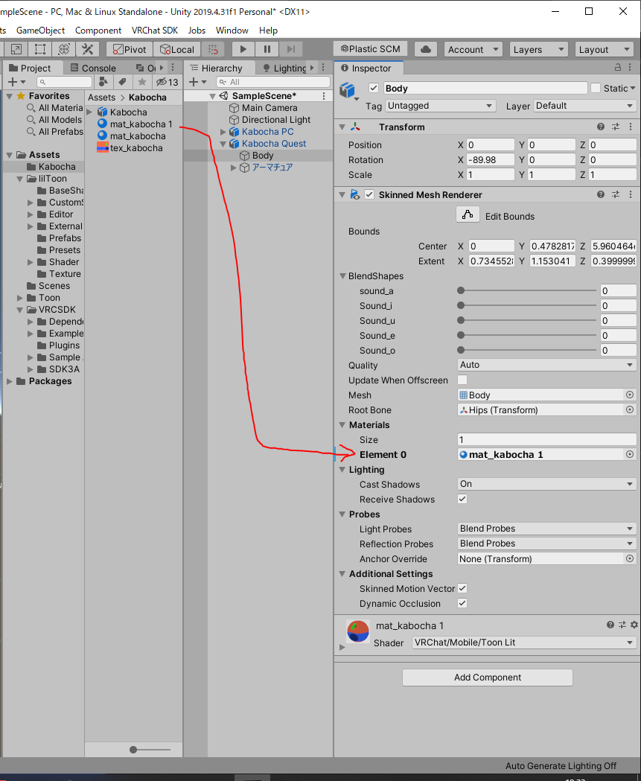Adjust the Sound_o blend shape slider
Image resolution: width=641 pixels, height=781 pixels.
527,350
